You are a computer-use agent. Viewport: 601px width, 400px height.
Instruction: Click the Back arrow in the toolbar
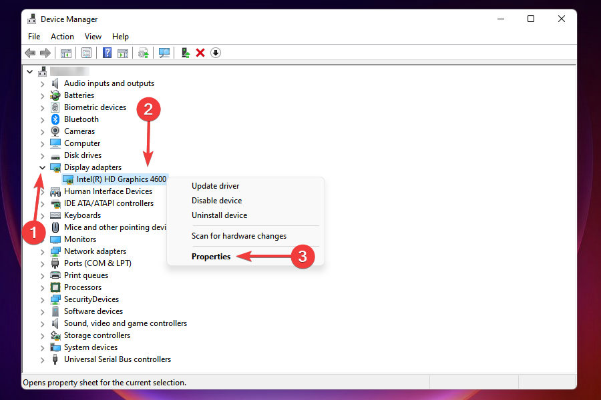(x=30, y=53)
